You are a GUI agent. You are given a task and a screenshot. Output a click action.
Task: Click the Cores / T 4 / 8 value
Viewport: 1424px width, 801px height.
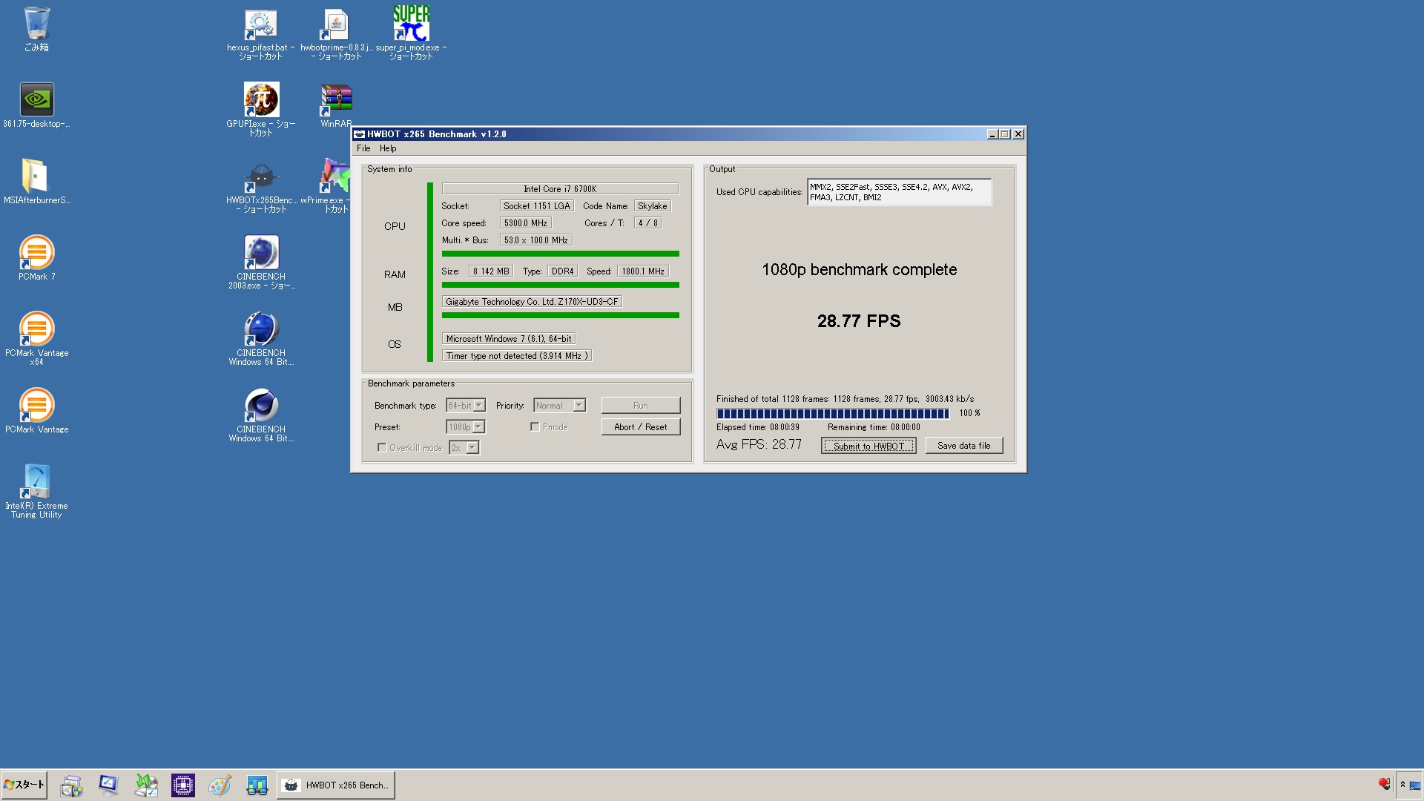pyautogui.click(x=647, y=223)
